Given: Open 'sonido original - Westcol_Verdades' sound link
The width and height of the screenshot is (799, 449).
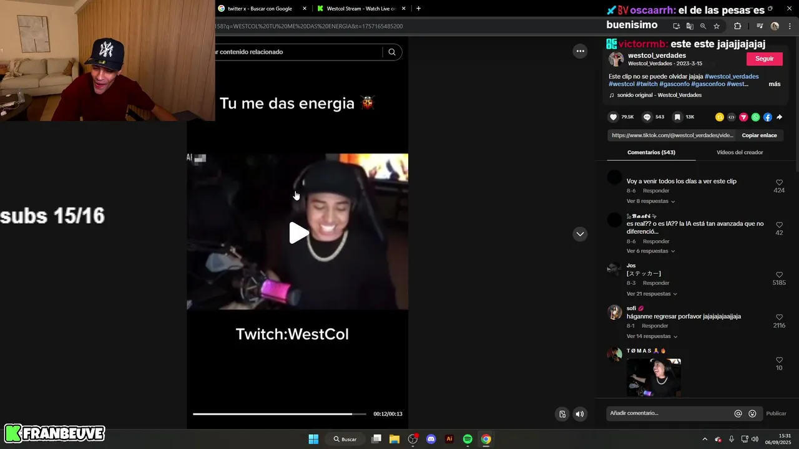Looking at the screenshot, I should [659, 95].
